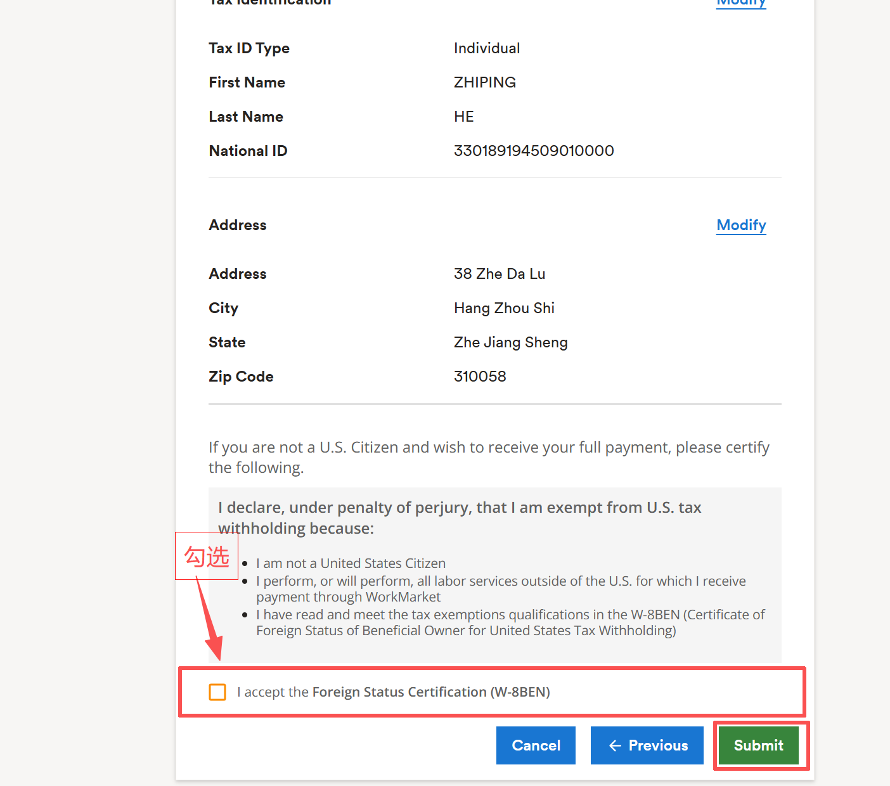Click the address value 38 Zhe Da Lu
This screenshot has height=786, width=890.
(x=500, y=274)
